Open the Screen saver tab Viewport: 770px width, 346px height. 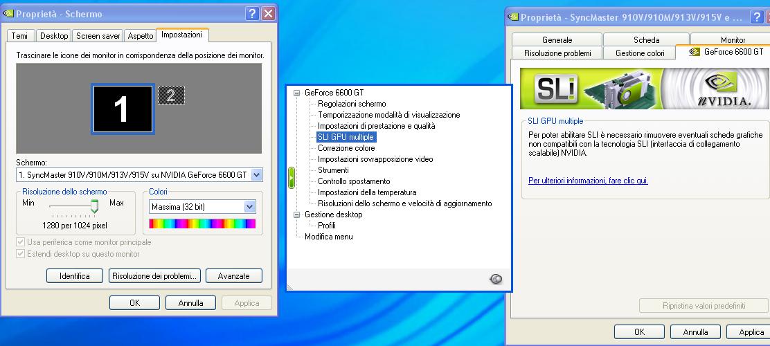[98, 36]
